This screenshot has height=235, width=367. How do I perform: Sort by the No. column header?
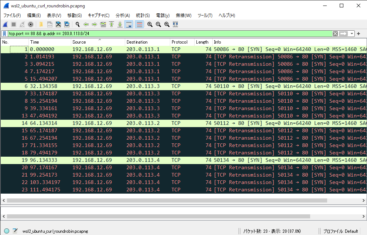[15, 42]
